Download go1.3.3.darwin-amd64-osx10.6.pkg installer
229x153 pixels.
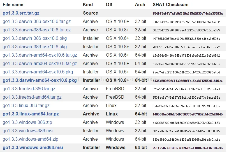tap(38, 72)
